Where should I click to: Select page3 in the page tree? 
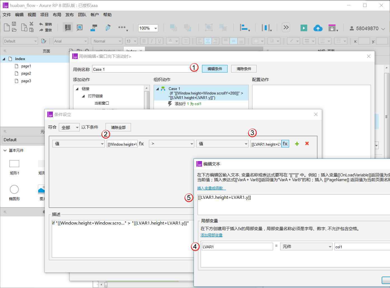click(26, 81)
